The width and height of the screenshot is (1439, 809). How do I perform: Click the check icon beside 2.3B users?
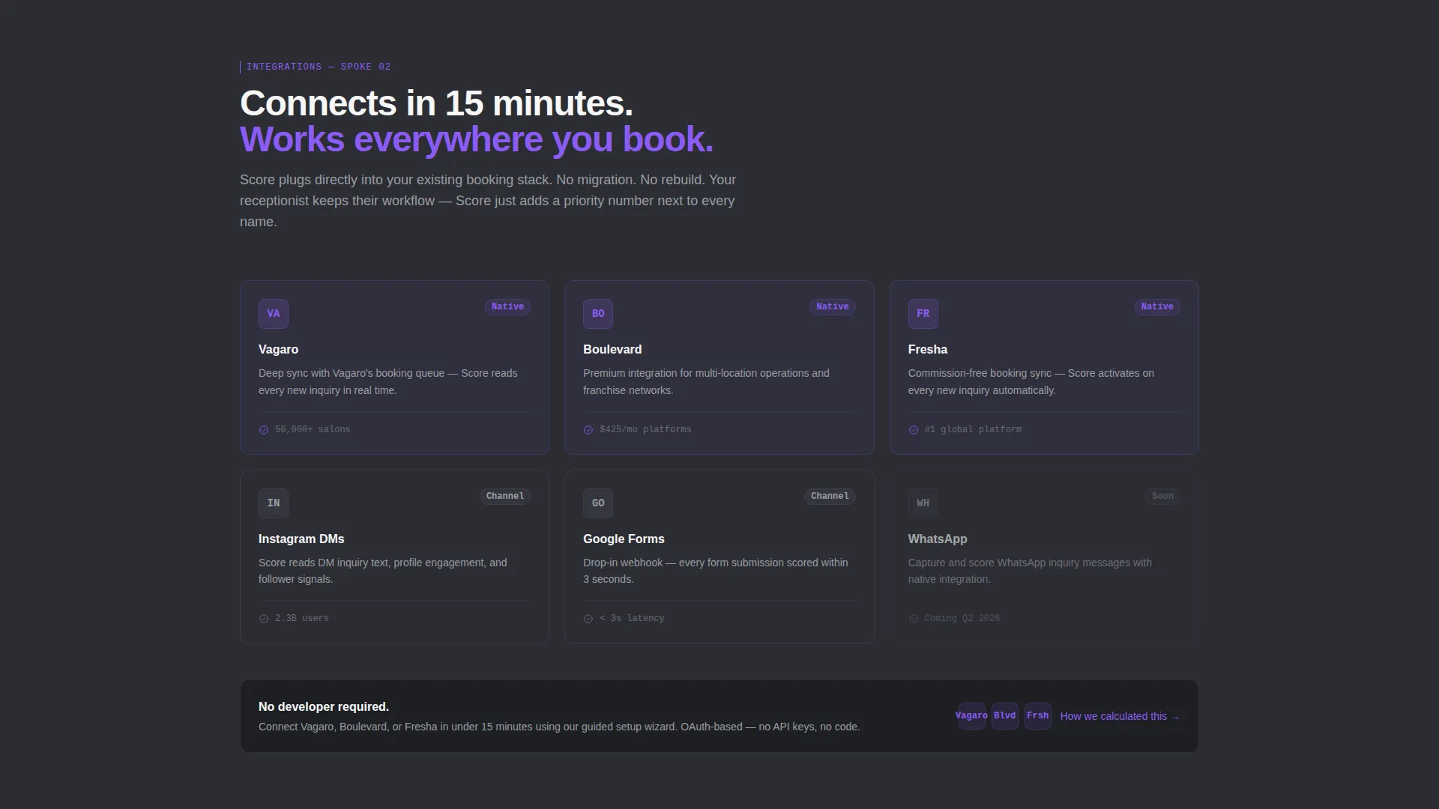click(264, 619)
